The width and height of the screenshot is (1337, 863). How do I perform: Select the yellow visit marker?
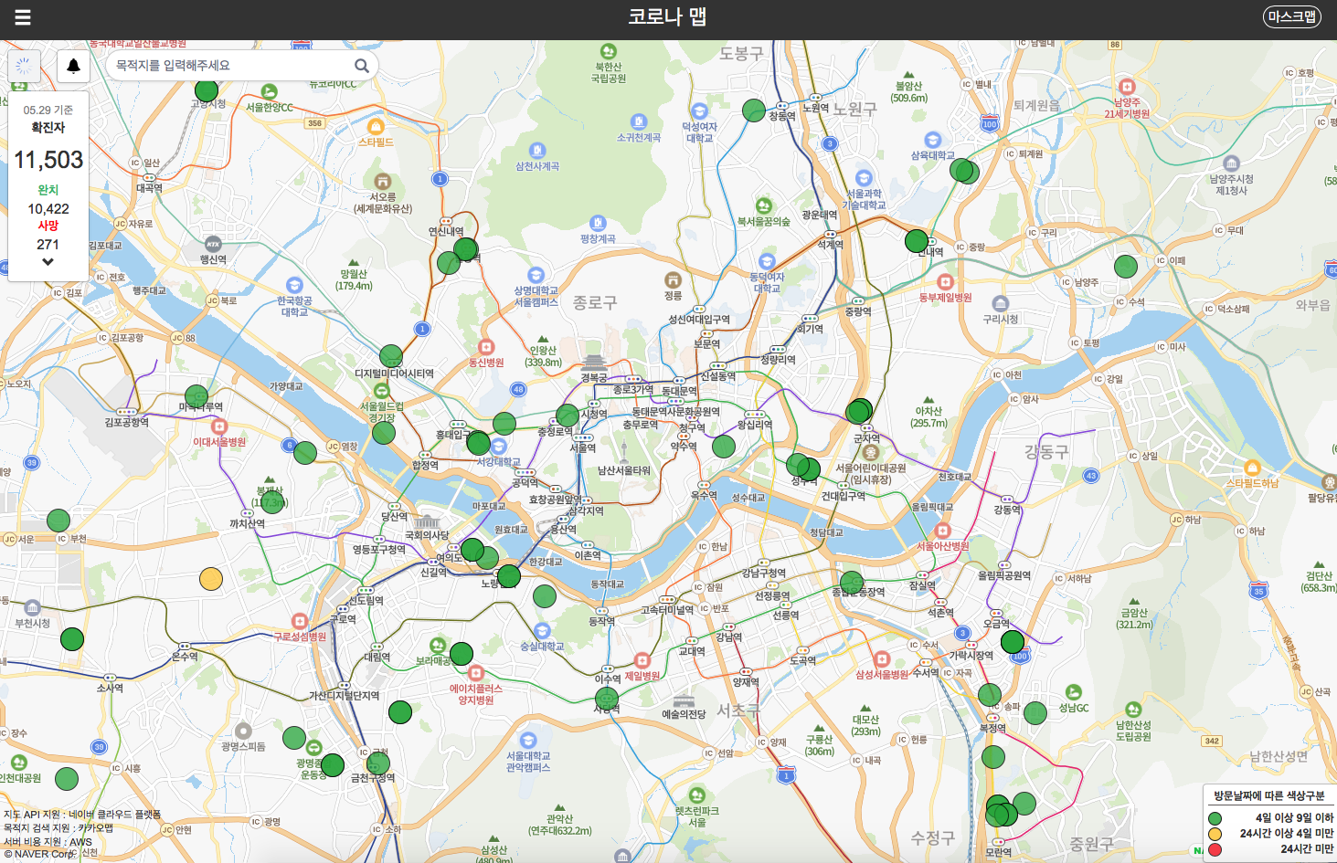[x=211, y=579]
